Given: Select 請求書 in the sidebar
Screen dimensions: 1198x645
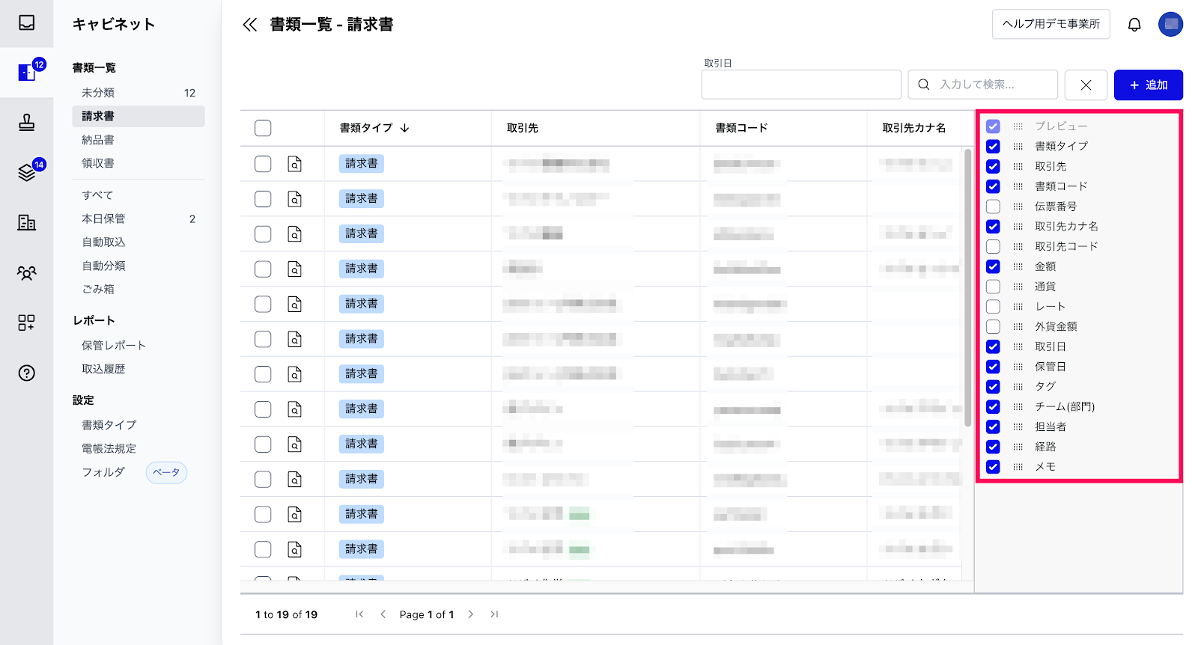Looking at the screenshot, I should [x=139, y=116].
